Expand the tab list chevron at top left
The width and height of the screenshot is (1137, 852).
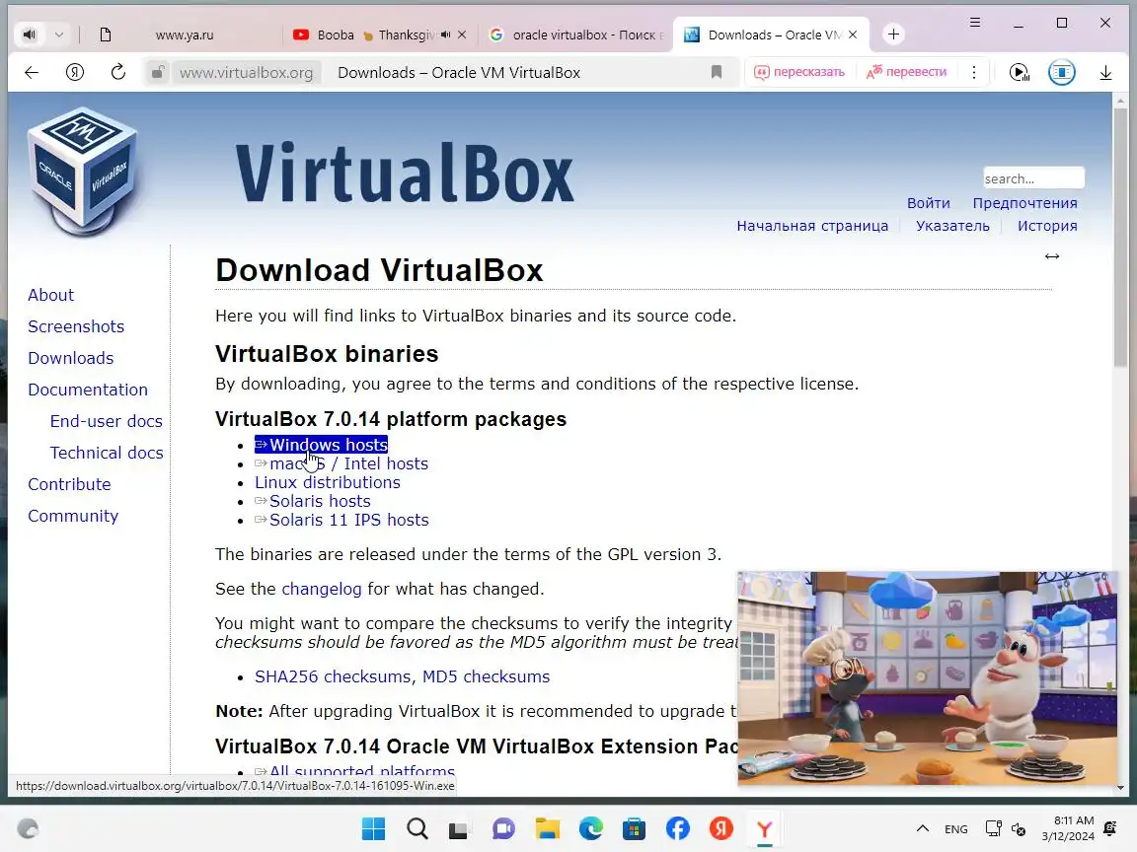pos(59,35)
